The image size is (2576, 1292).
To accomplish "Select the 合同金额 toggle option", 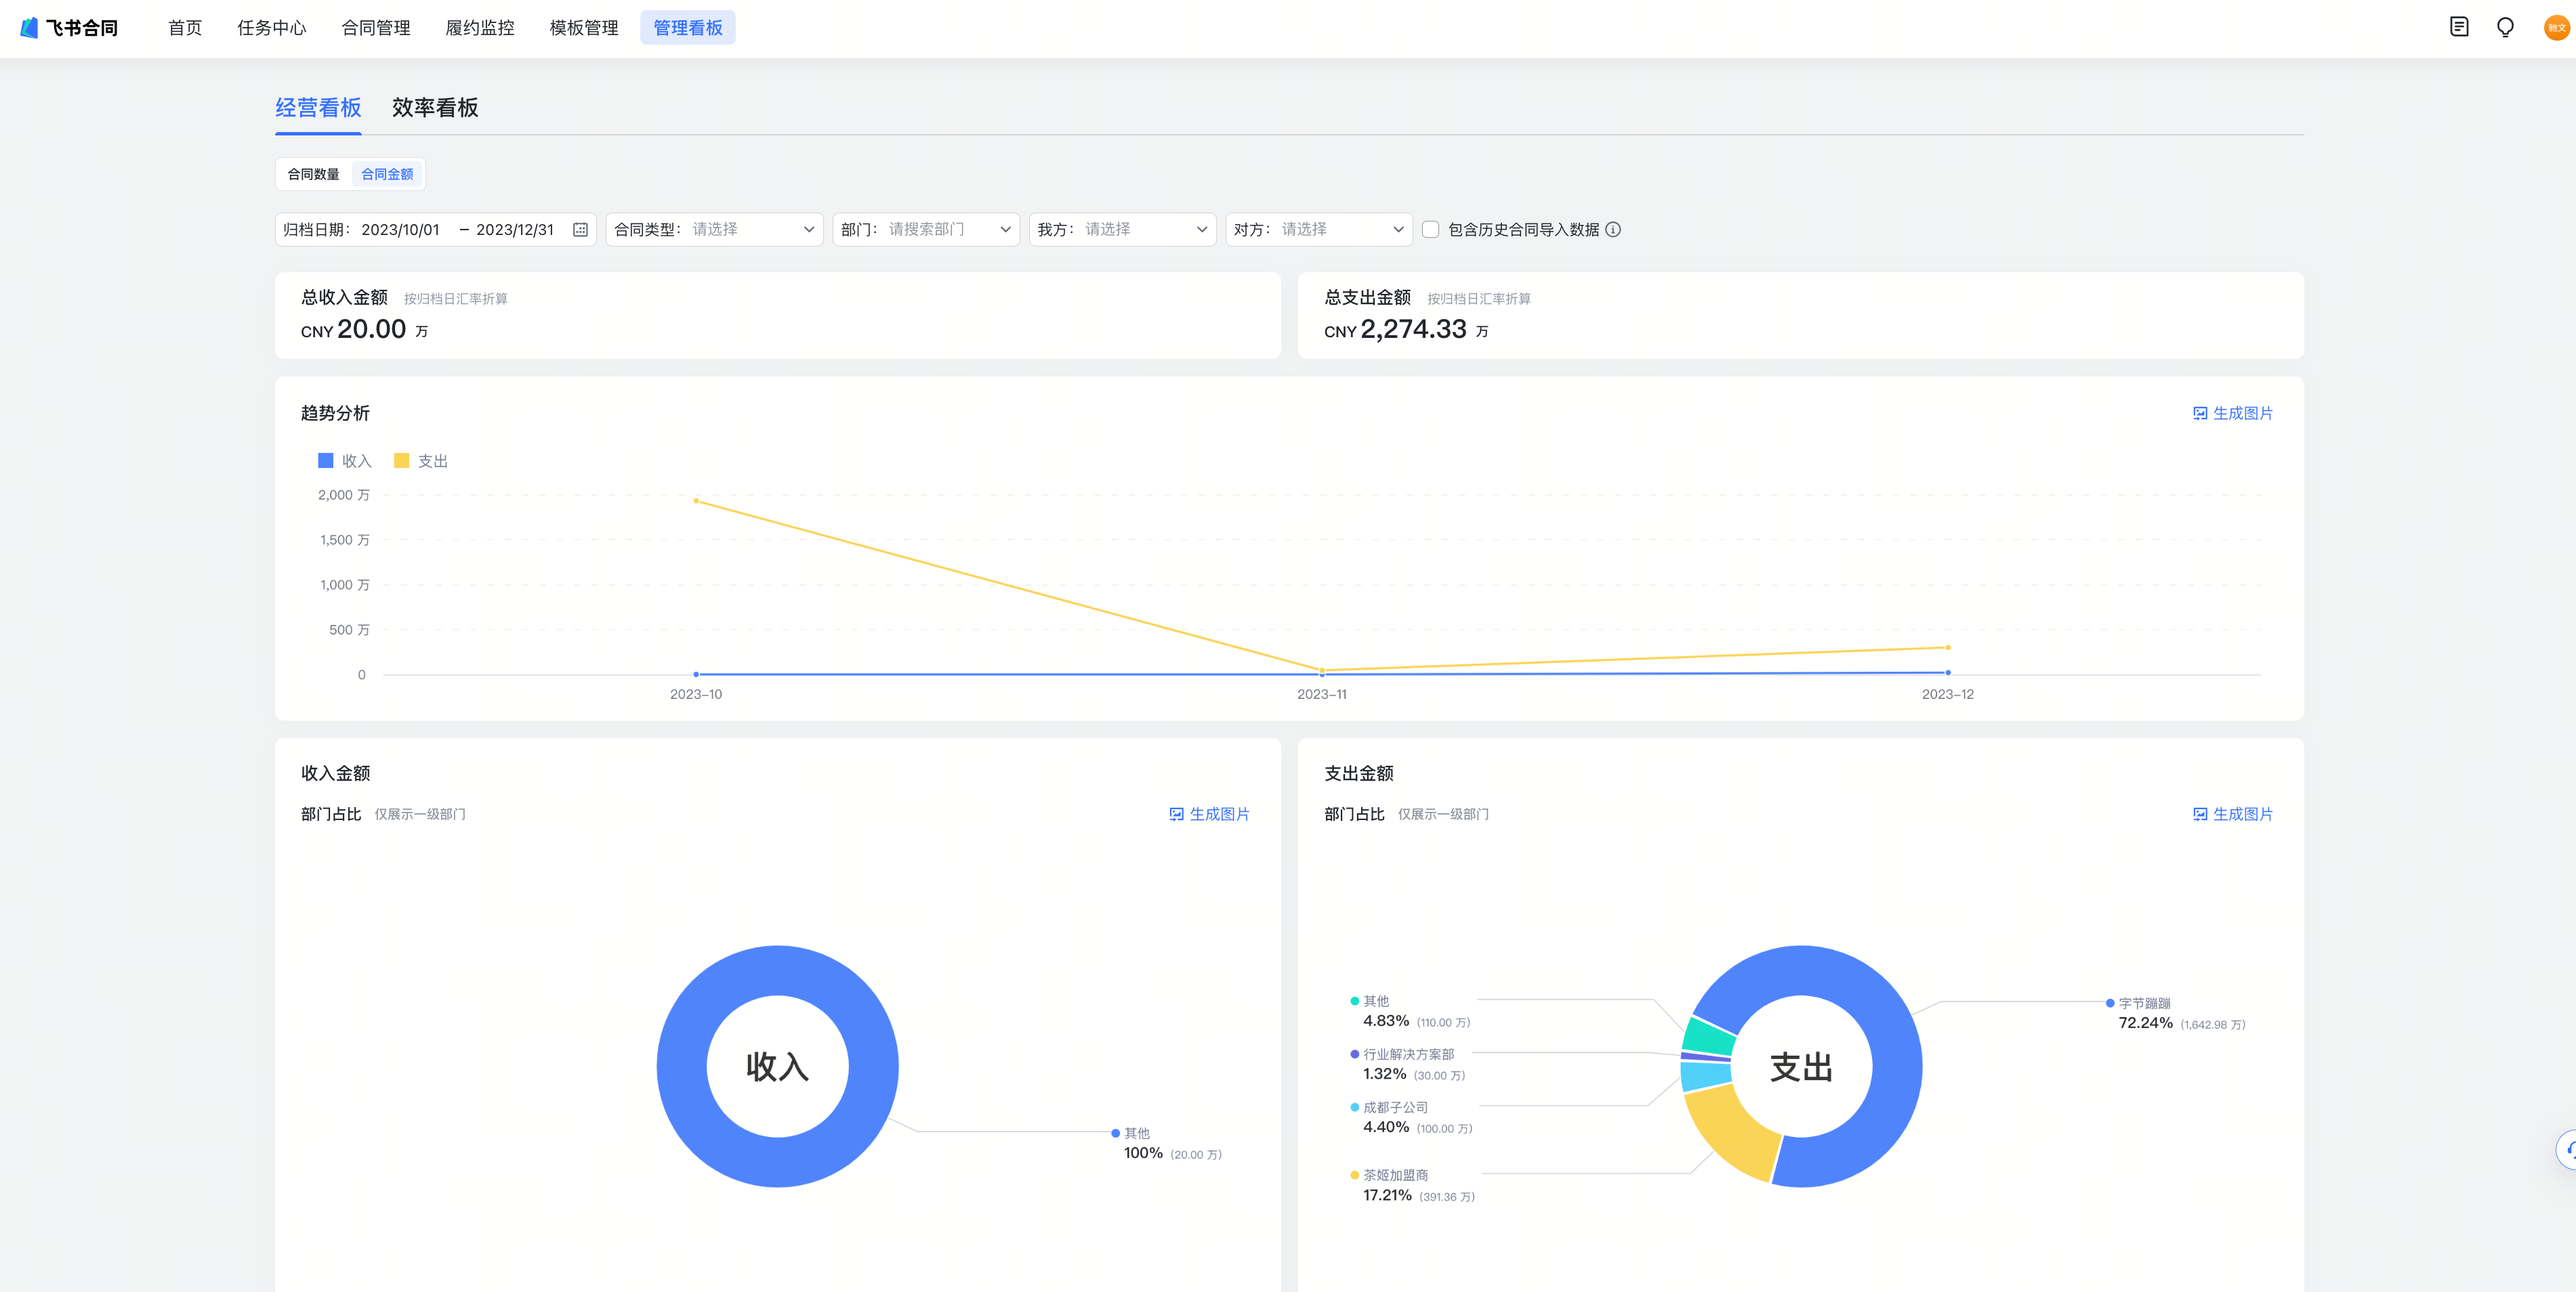I will pyautogui.click(x=387, y=174).
